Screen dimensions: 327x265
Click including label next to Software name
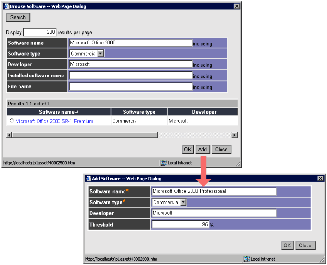tap(202, 44)
